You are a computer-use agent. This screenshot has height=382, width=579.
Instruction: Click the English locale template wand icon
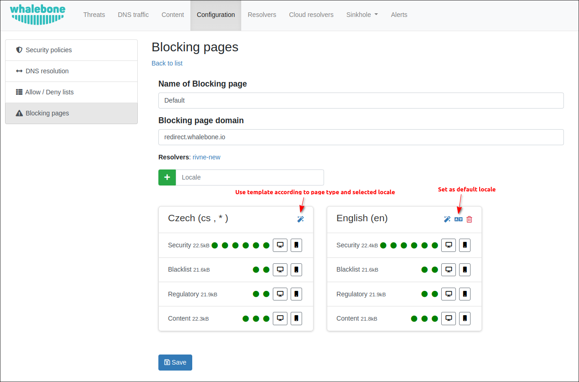447,219
